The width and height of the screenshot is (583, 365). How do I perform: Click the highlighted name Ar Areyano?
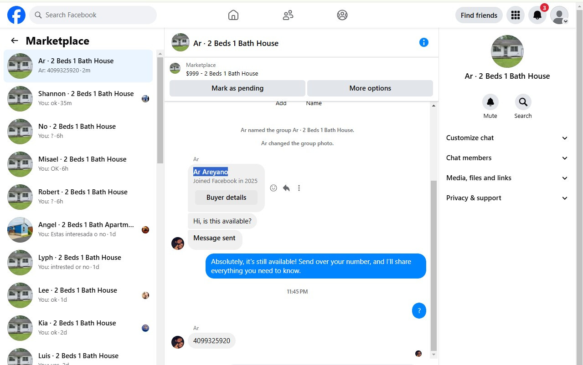pos(211,172)
